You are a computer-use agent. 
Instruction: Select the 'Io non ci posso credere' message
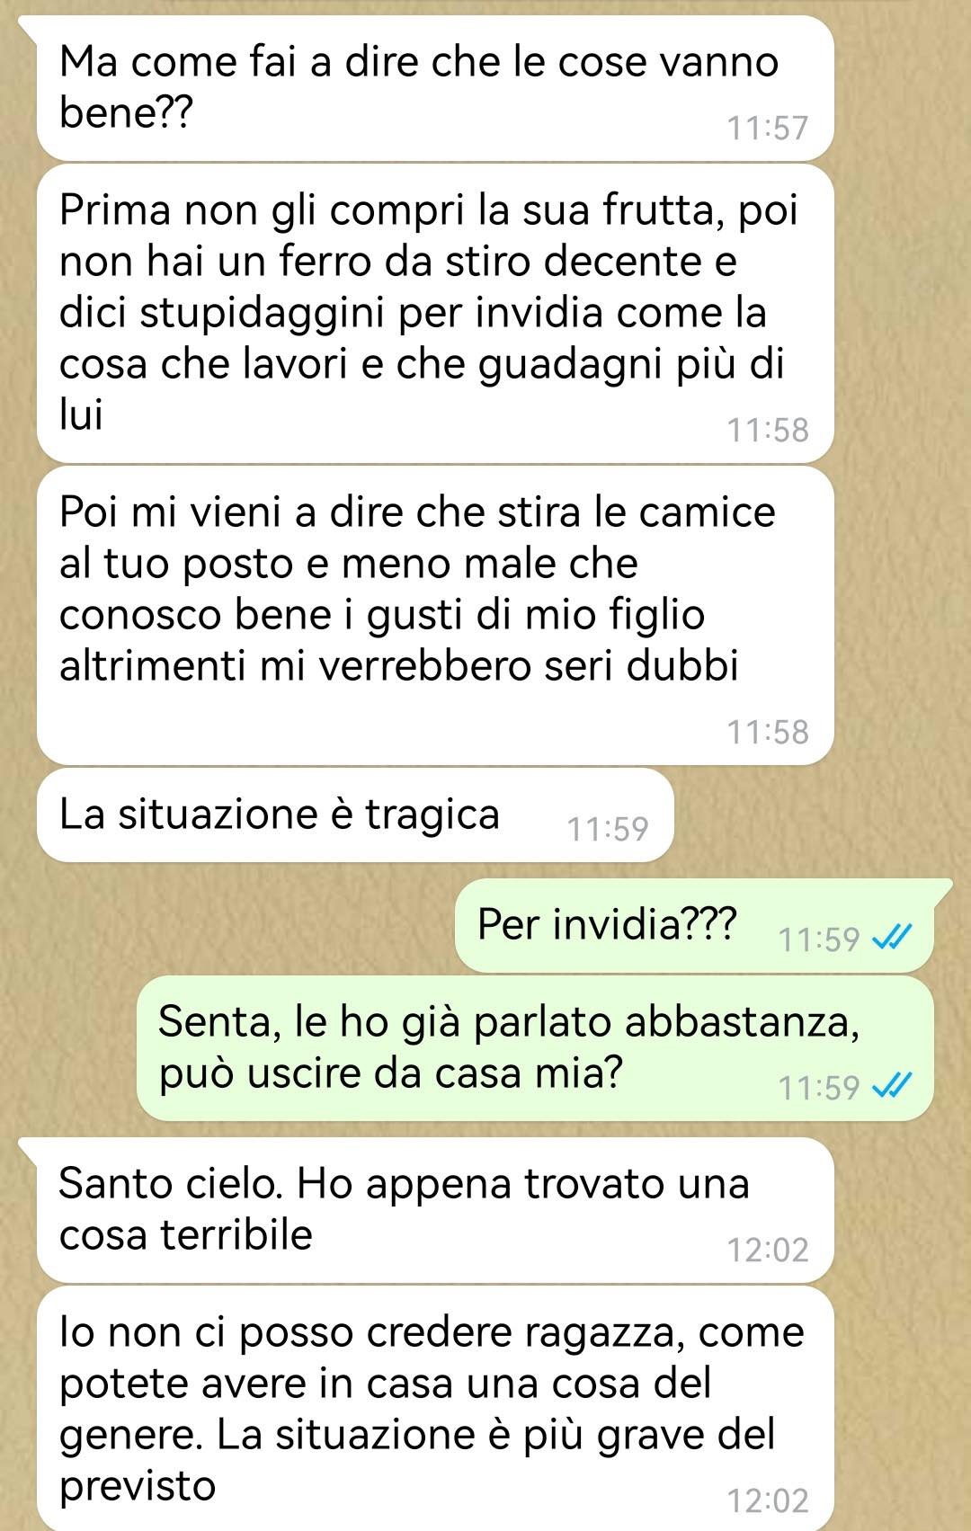click(435, 1409)
